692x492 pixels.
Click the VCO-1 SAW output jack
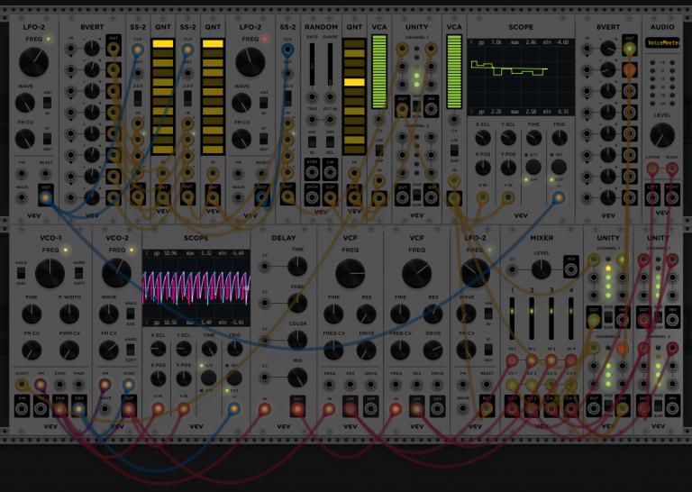(60, 409)
